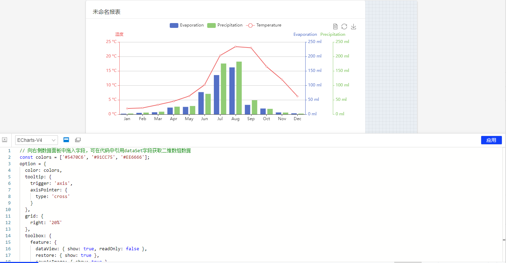Click the Aug Precipitation green bar
Screen dimensions: 506x263
239,88
